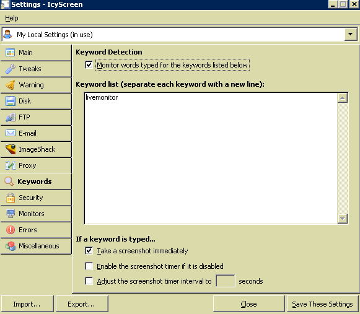Go to the Disk tab
360x314 pixels.
[36, 101]
